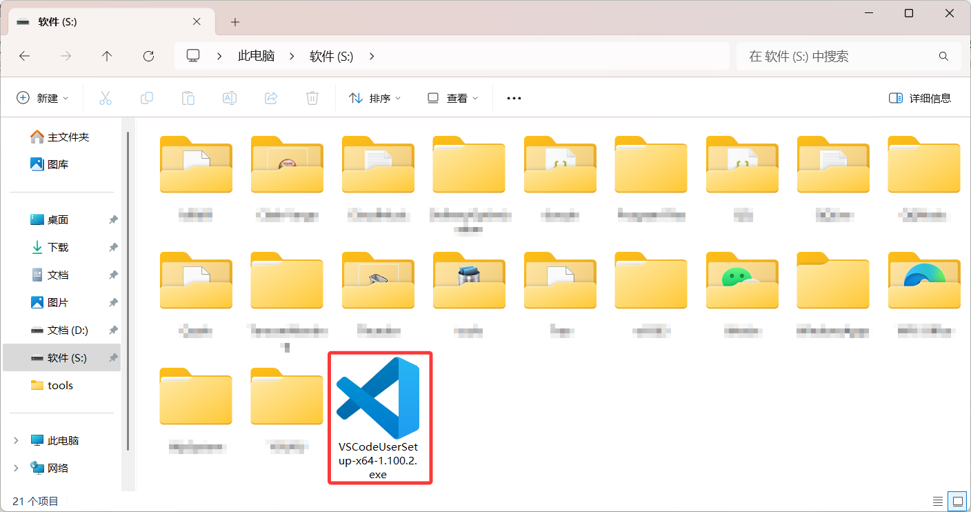
Task: Expand 此电脑 in navigation pane
Action: pos(17,440)
